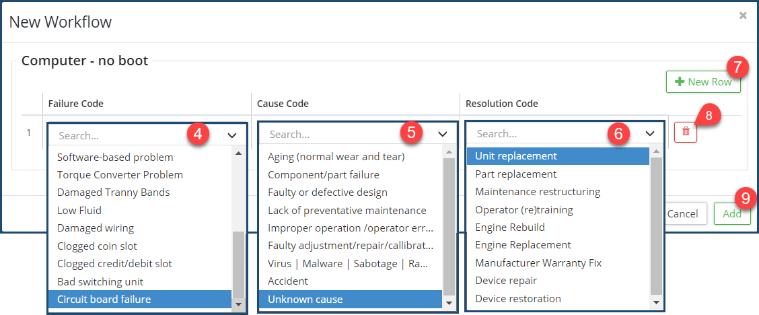Collapse the Cause Code dropdown chevron

pos(443,134)
